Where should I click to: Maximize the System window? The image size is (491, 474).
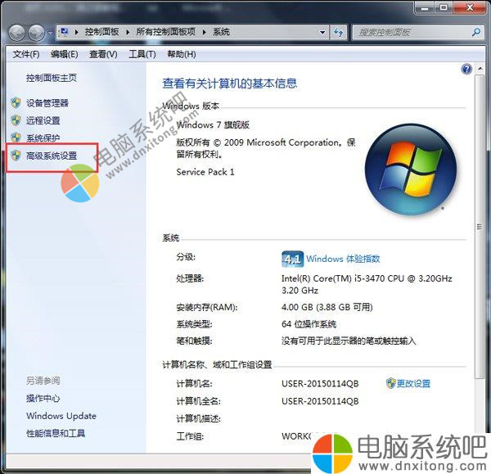(x=444, y=7)
